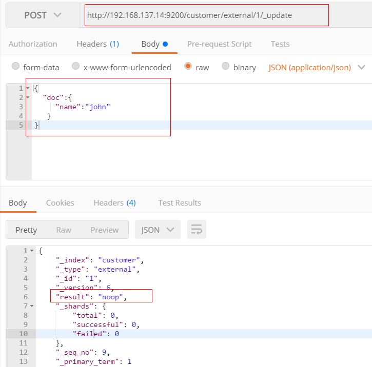The width and height of the screenshot is (372, 367).
Task: Open the request Headers (1) tab
Action: coord(97,44)
